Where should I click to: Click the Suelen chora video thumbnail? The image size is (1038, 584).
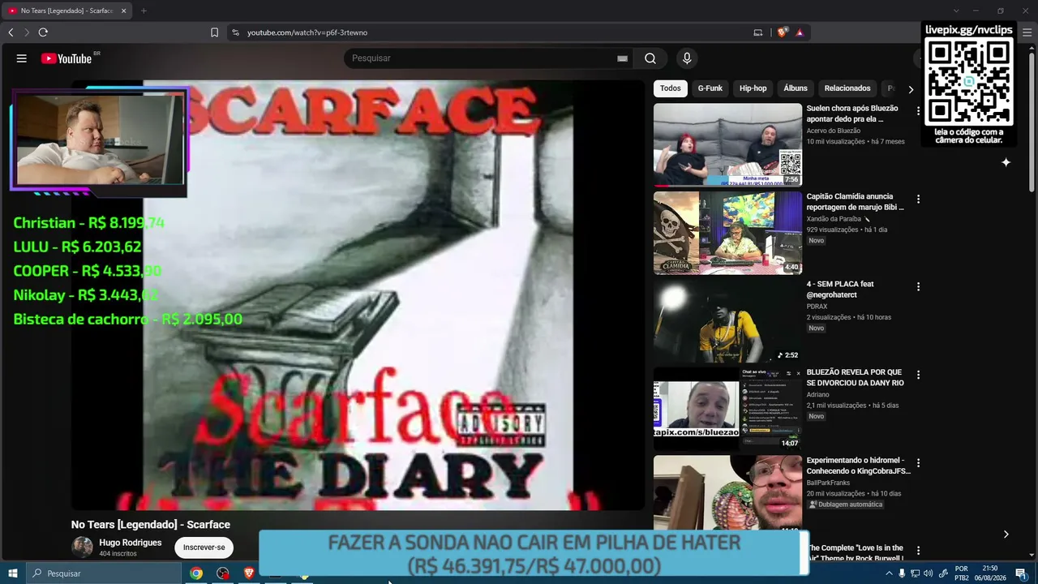pos(727,144)
